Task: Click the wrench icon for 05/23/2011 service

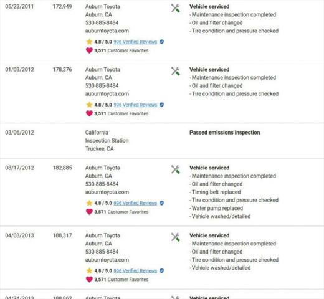Action: (x=176, y=9)
